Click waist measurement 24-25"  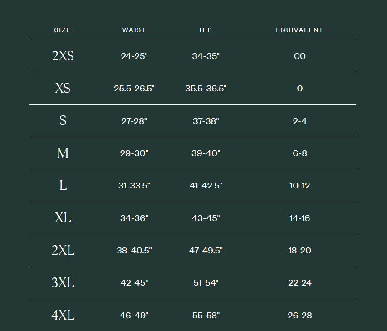[134, 56]
